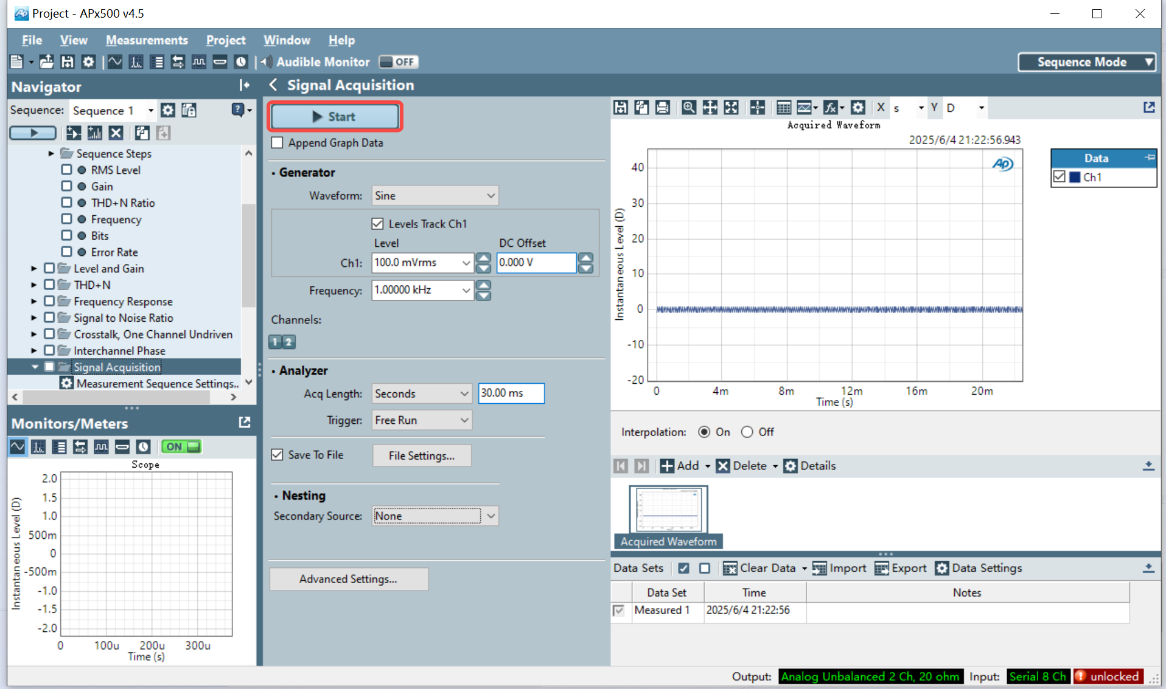Open the Ch1 Level units dropdown
This screenshot has height=689, width=1166.
pos(466,263)
